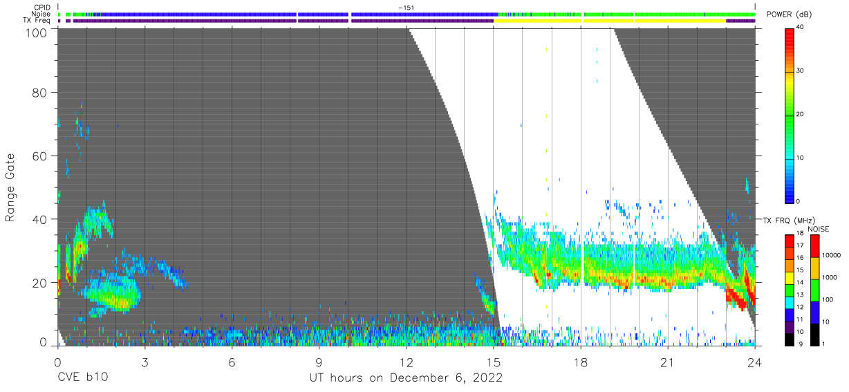
Task: Click the POWER (dB) colorbar title
Action: click(789, 15)
